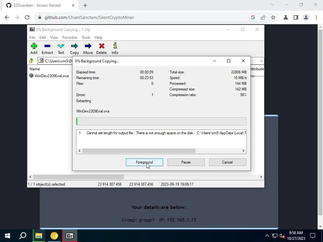
Task: Reload the browser page
Action: pos(27,18)
